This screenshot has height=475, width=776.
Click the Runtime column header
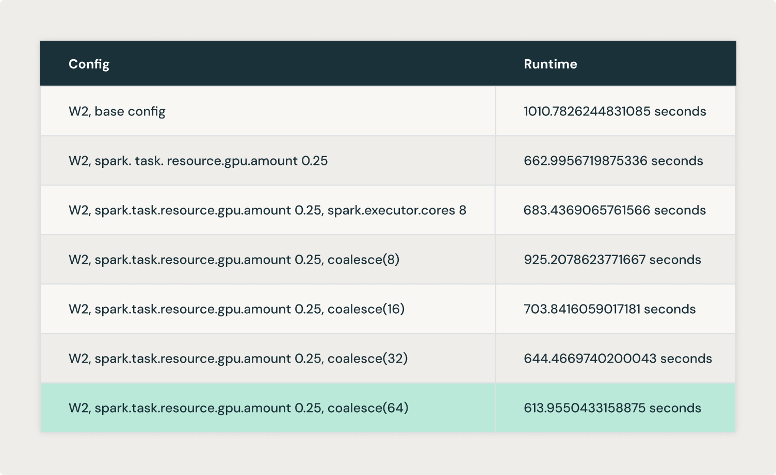pyautogui.click(x=550, y=64)
